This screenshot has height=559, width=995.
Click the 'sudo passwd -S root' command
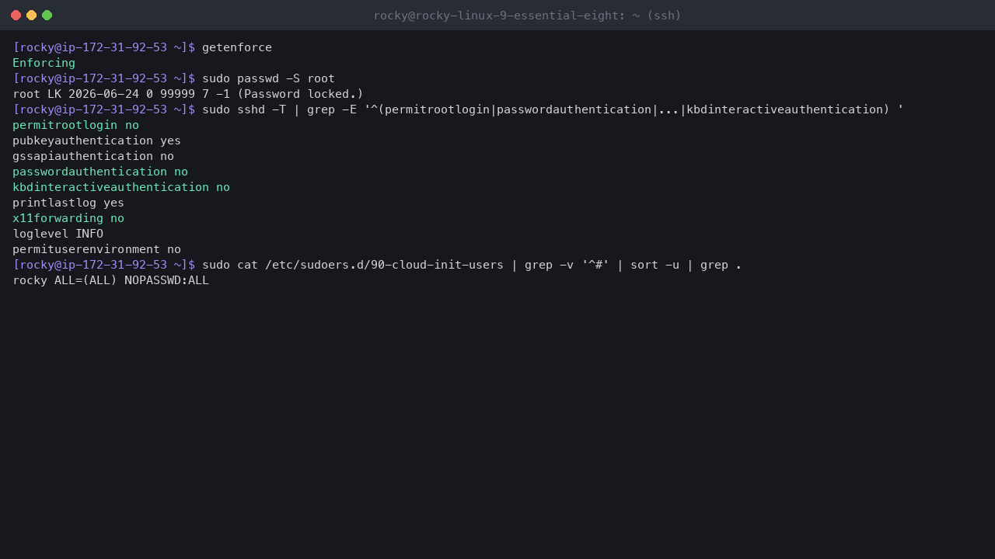[x=268, y=78]
